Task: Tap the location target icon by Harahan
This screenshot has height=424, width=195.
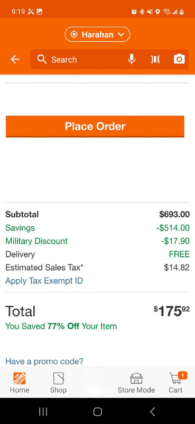Action: point(73,34)
